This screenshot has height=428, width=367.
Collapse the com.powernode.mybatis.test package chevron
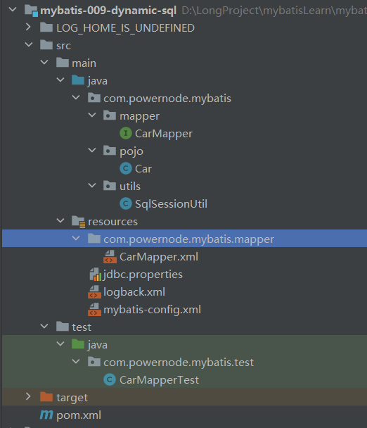76,361
